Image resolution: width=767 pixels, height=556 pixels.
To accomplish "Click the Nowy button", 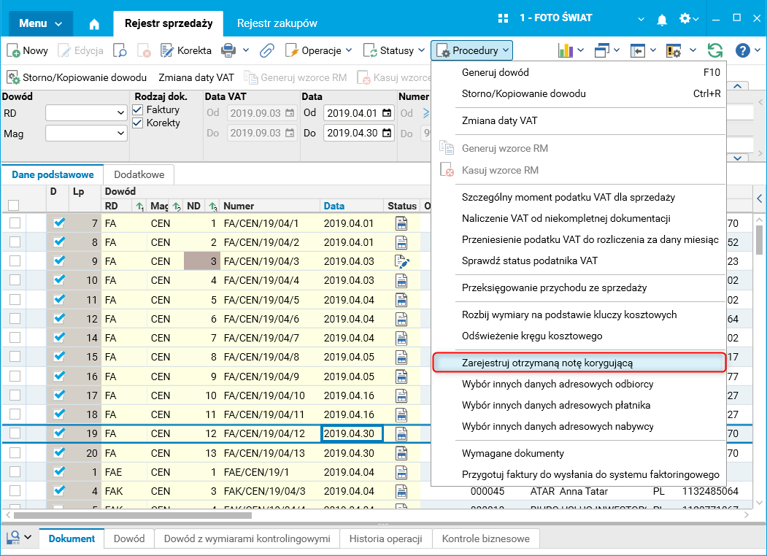I will coord(28,50).
